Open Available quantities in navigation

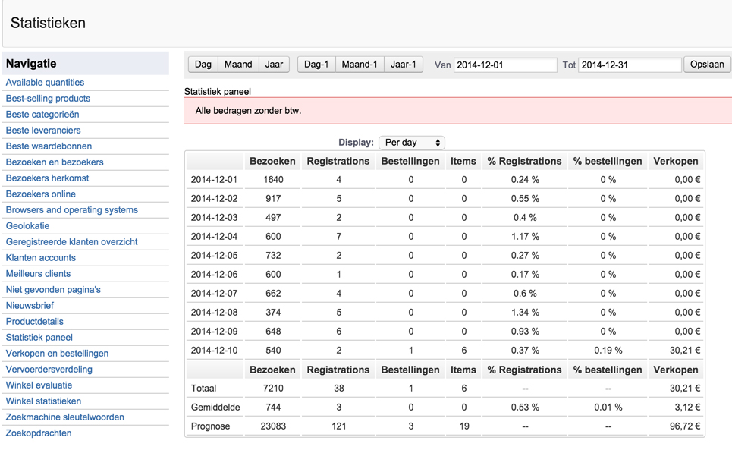click(x=45, y=83)
